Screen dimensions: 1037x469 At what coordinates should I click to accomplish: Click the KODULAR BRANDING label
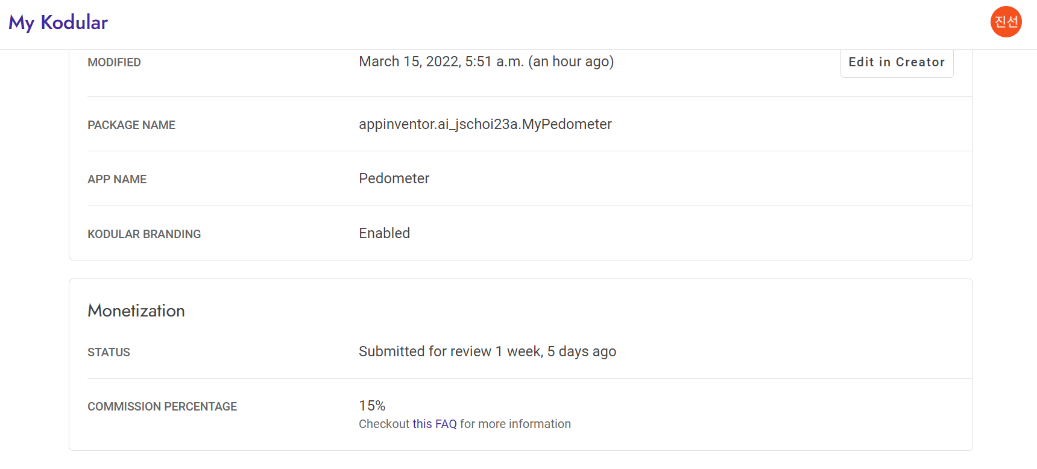(144, 234)
